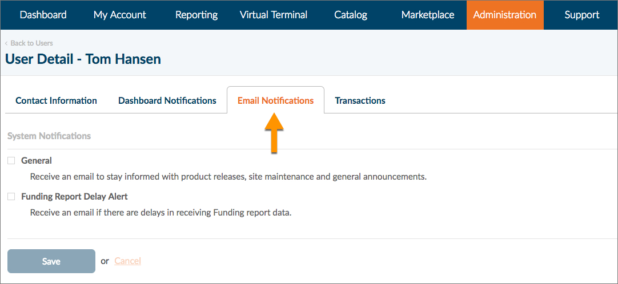Click the Cancel link beside Save
Screen dimensions: 618x284
point(127,261)
